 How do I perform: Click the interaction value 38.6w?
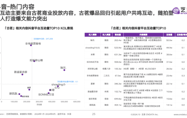tap(169, 55)
